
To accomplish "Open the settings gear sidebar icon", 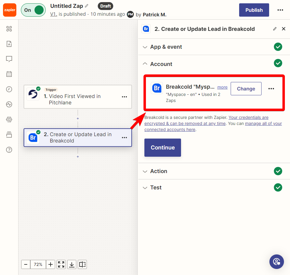I will 9,119.
